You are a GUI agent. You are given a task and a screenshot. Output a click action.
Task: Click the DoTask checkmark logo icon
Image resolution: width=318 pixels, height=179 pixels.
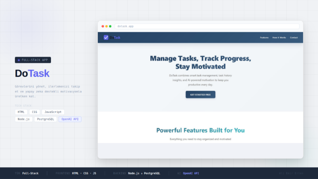coord(106,37)
